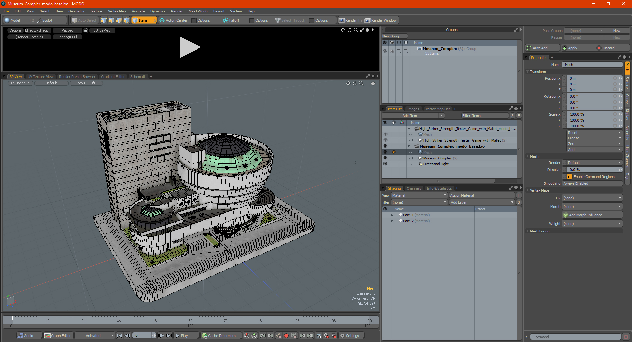Open the UV vertex map dropdown

pyautogui.click(x=592, y=198)
